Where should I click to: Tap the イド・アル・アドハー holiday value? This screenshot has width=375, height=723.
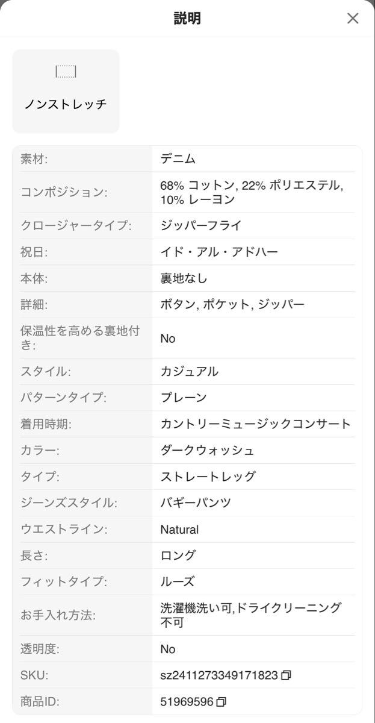pyautogui.click(x=219, y=252)
